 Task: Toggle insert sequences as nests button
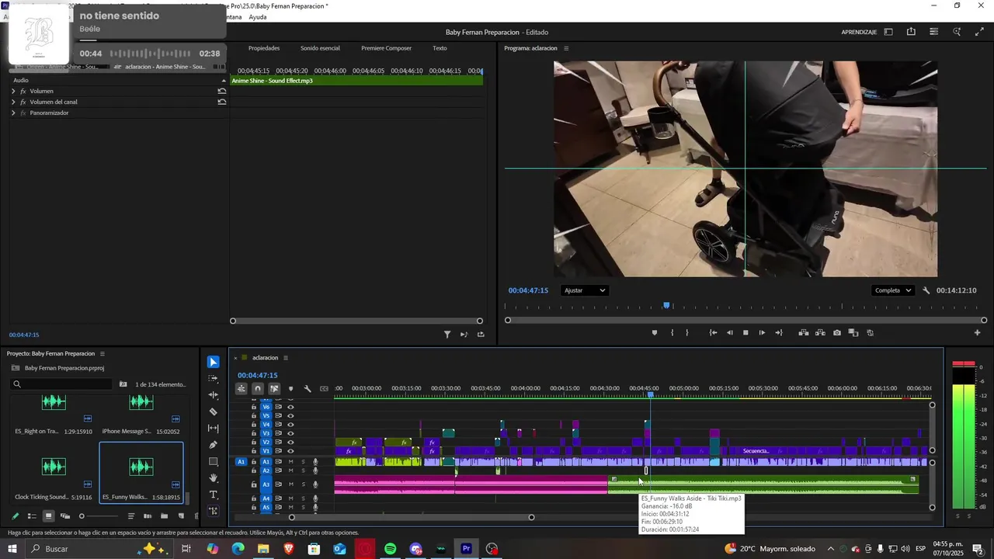tap(242, 389)
